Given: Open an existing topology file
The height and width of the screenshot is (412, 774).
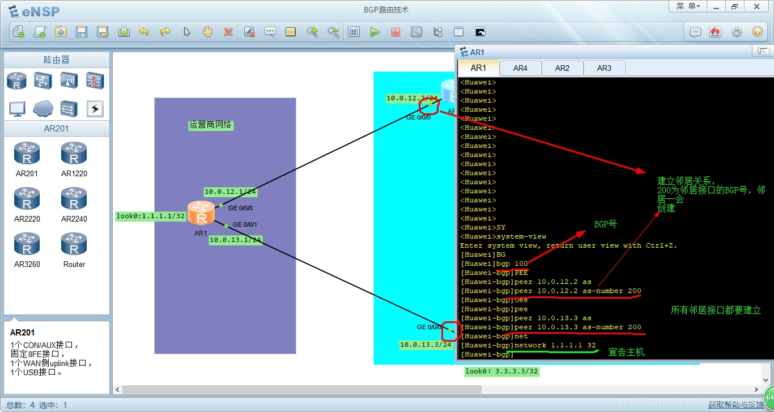Looking at the screenshot, I should (x=61, y=32).
